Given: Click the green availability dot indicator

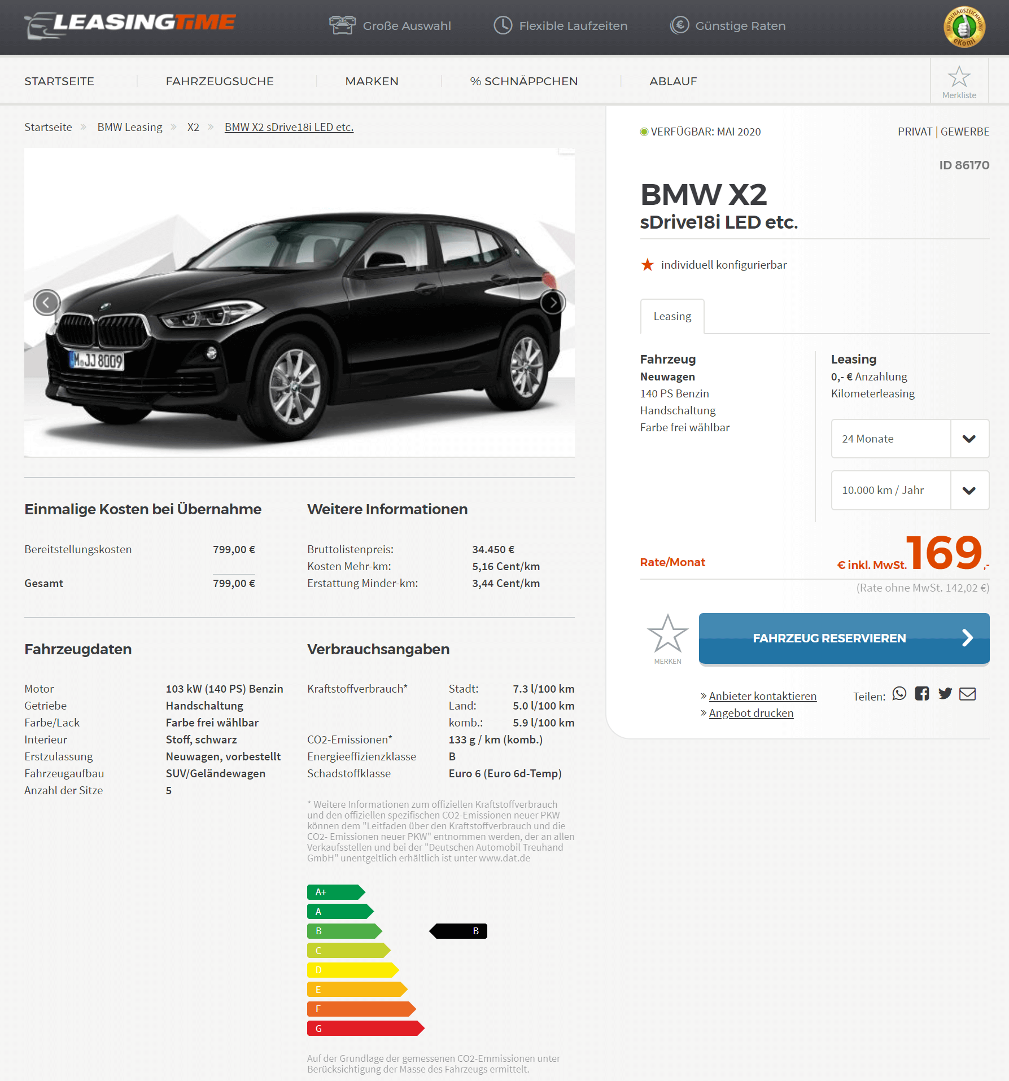Looking at the screenshot, I should 644,132.
